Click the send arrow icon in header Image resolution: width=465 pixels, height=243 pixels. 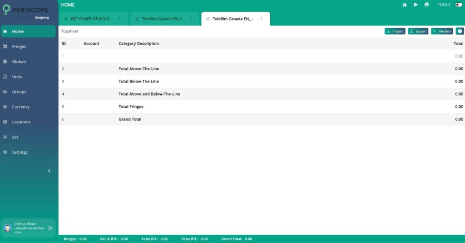coord(416,5)
